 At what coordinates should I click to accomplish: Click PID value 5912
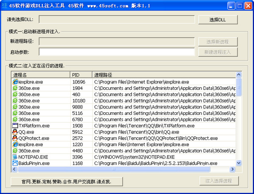pyautogui.click(x=77, y=132)
